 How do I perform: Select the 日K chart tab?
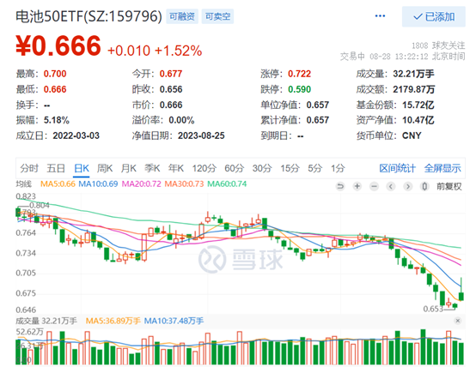pos(82,168)
